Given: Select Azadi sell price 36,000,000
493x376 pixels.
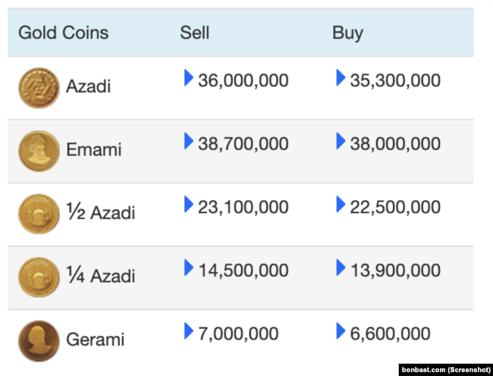Looking at the screenshot, I should (243, 80).
